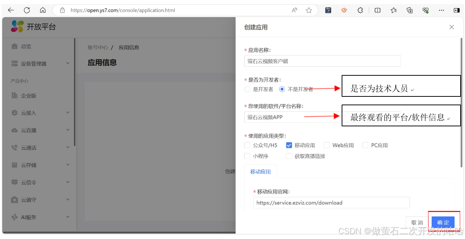The image size is (465, 239).
Task: Close the 创建应用 dialog with X
Action: [x=451, y=27]
